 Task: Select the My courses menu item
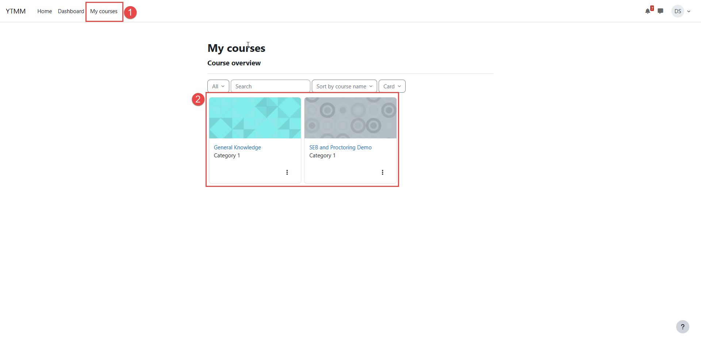104,11
